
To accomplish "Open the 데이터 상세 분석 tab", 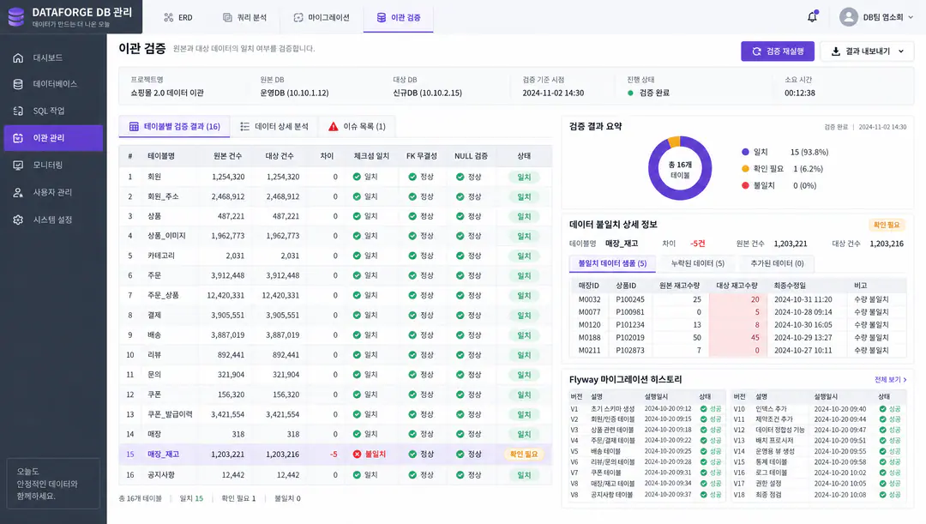I will point(274,126).
